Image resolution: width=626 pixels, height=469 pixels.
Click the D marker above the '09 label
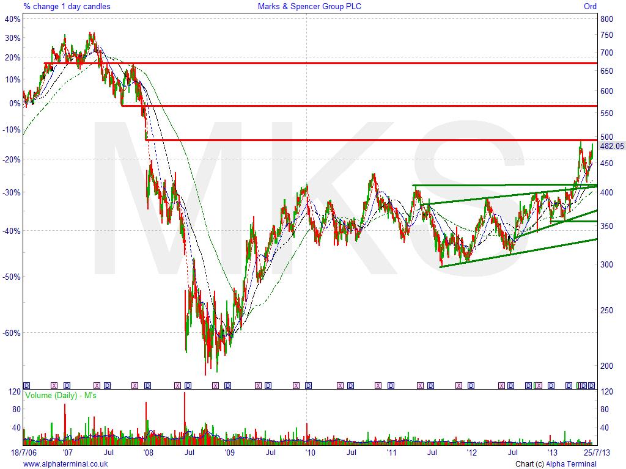pyautogui.click(x=228, y=385)
